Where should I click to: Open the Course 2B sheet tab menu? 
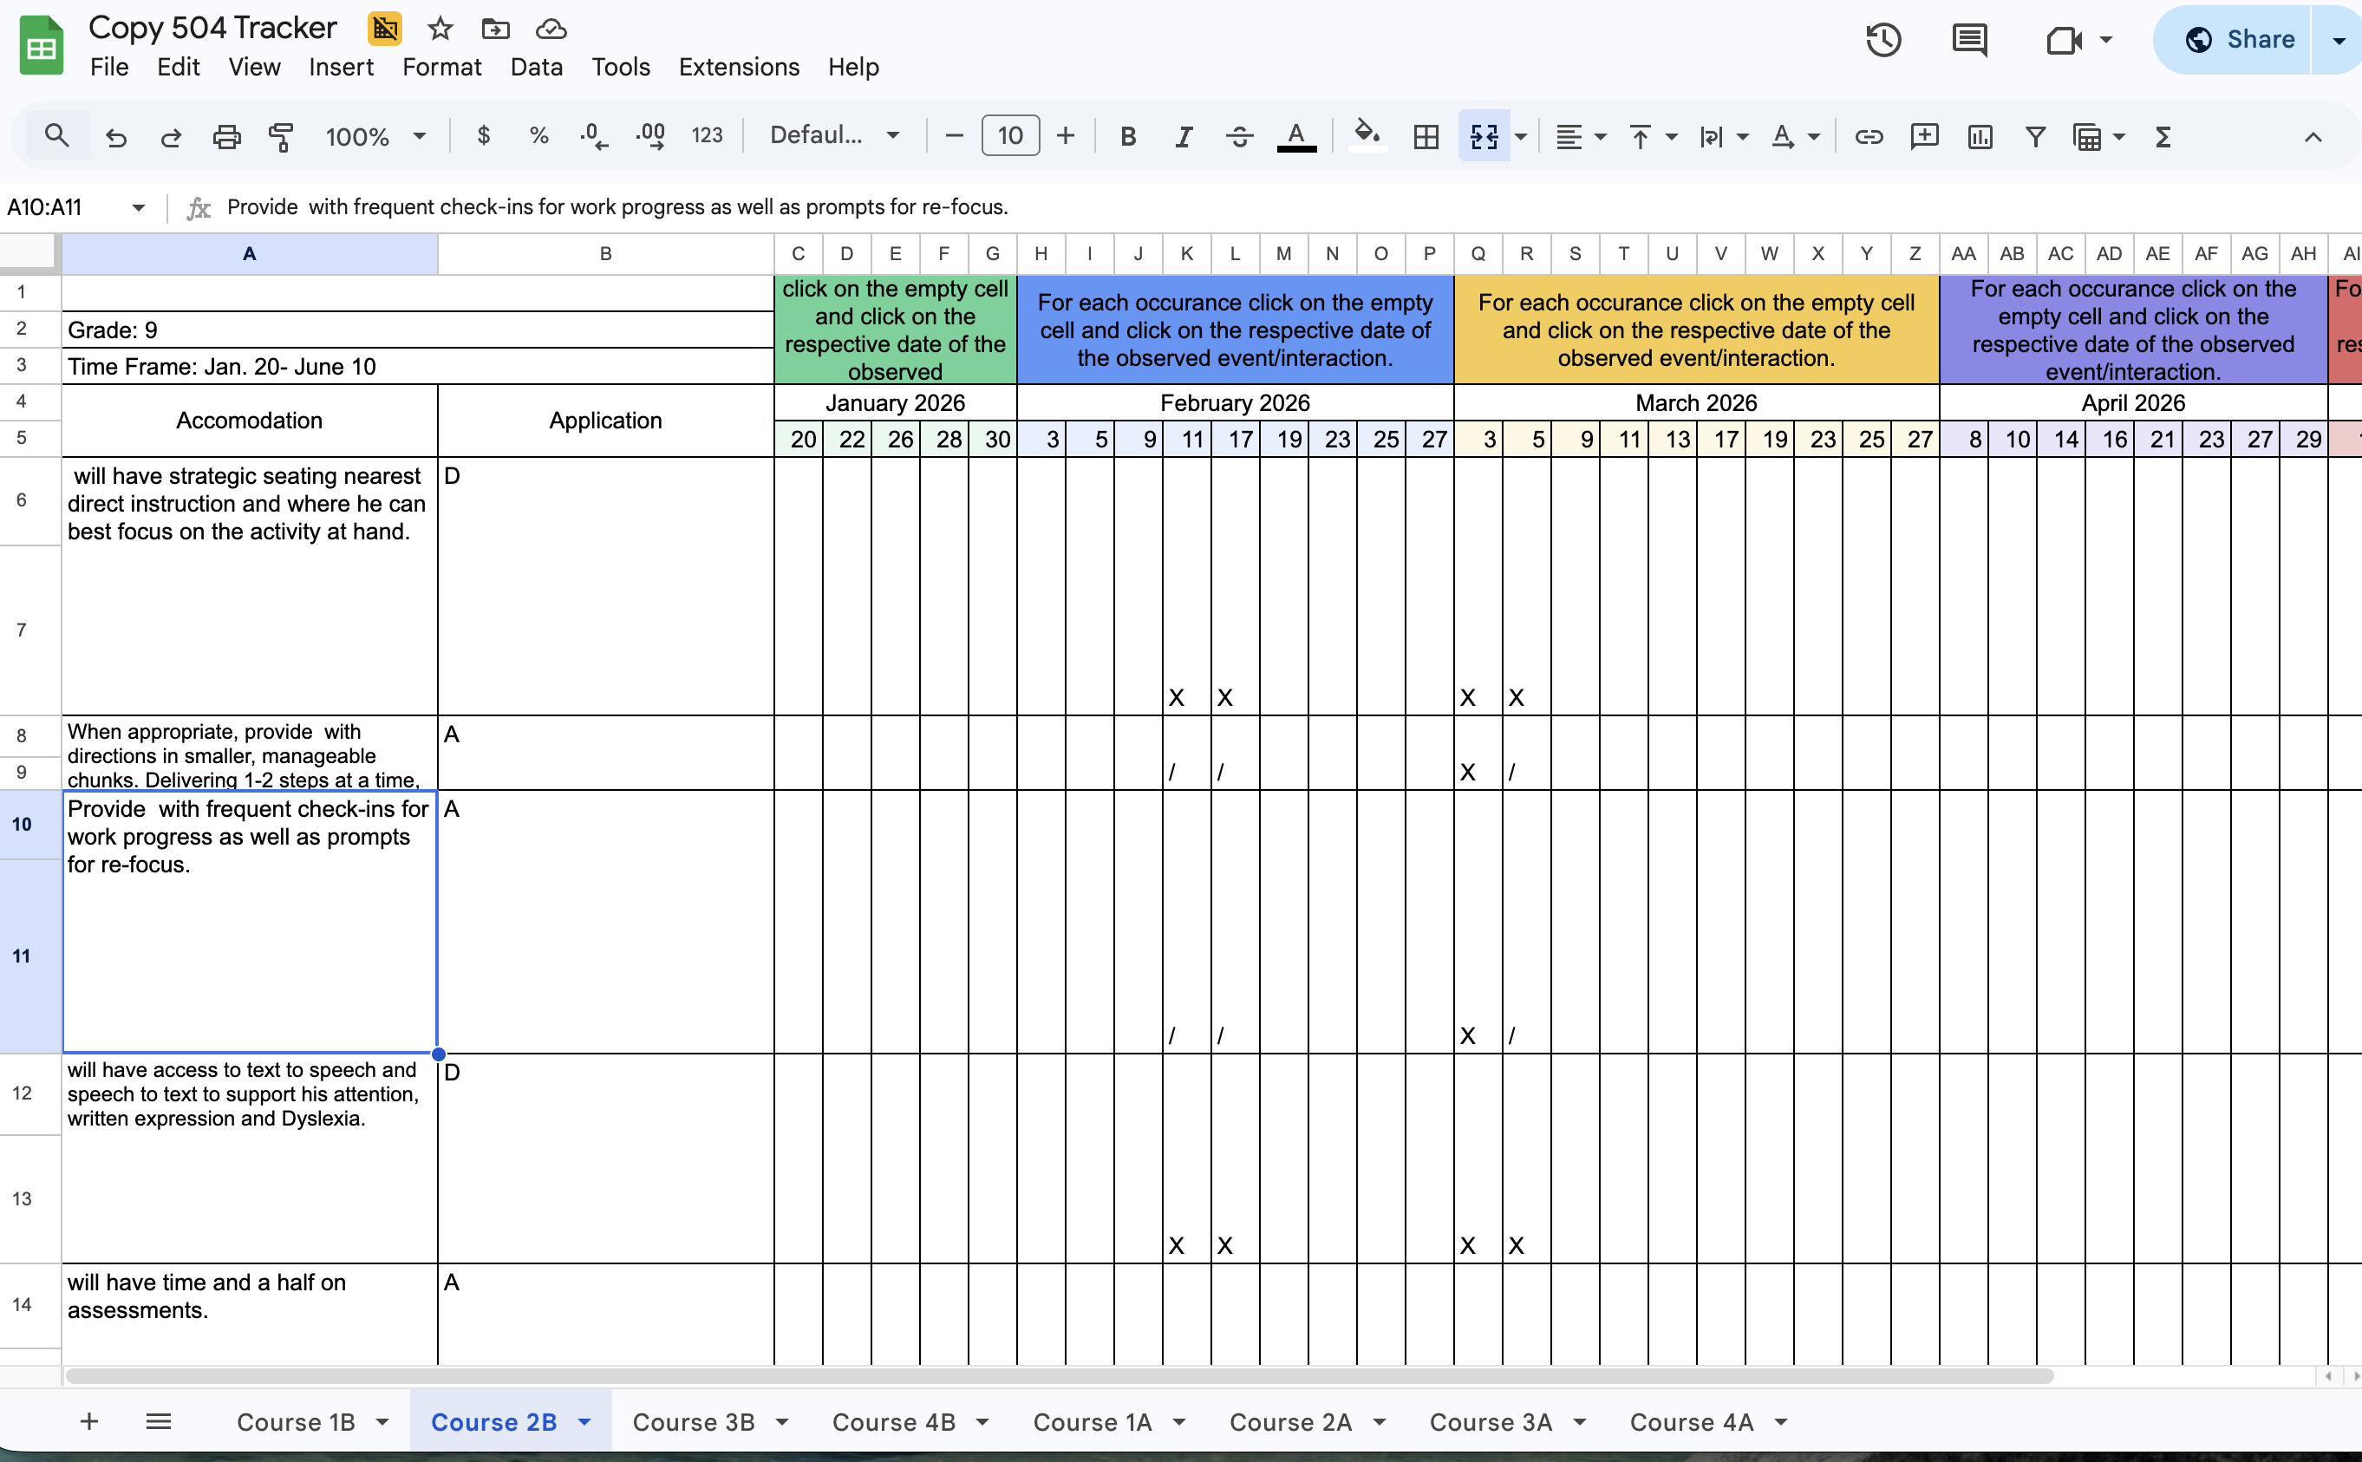click(x=584, y=1421)
